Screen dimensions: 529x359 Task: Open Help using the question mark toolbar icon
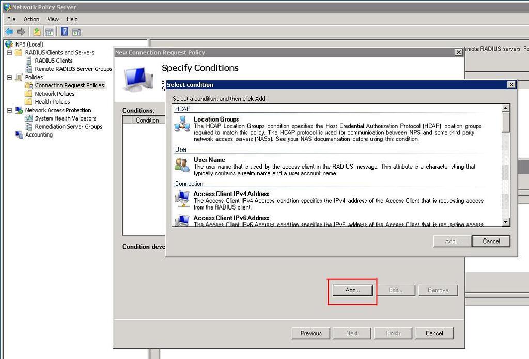[x=65, y=32]
